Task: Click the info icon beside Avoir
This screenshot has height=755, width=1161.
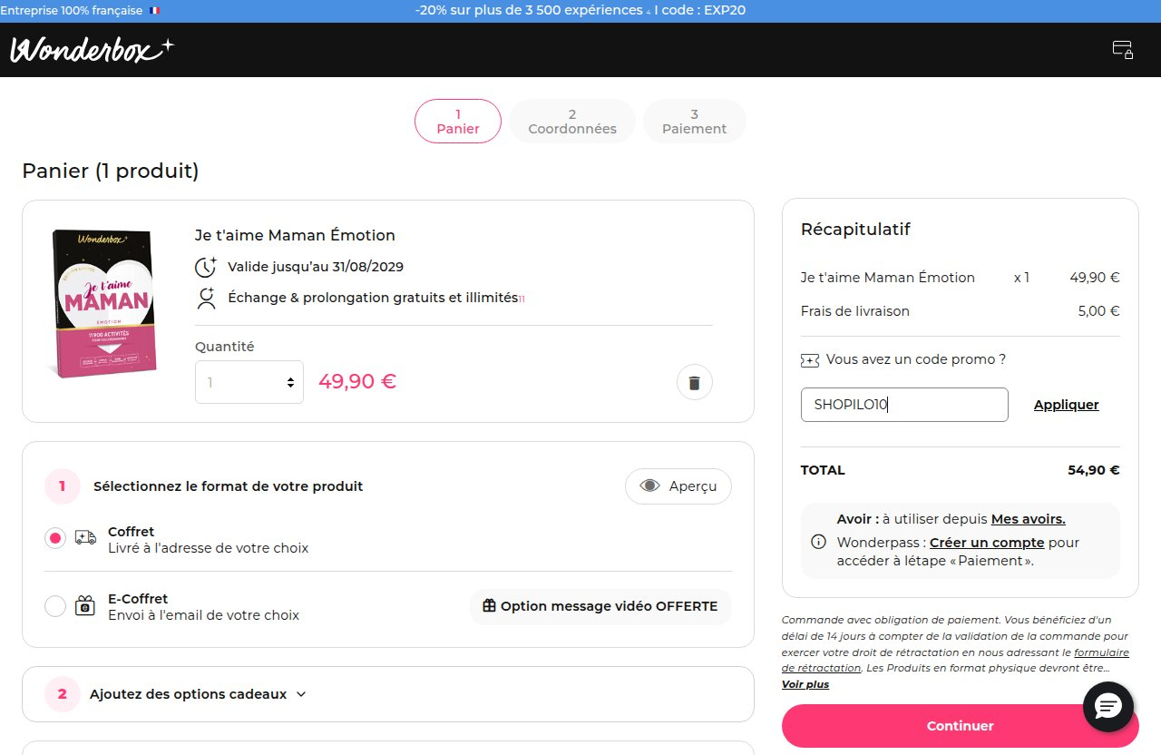Action: (x=818, y=542)
